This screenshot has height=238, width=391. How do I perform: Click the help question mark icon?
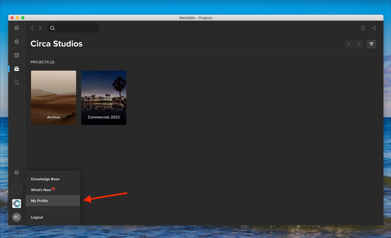click(x=16, y=172)
